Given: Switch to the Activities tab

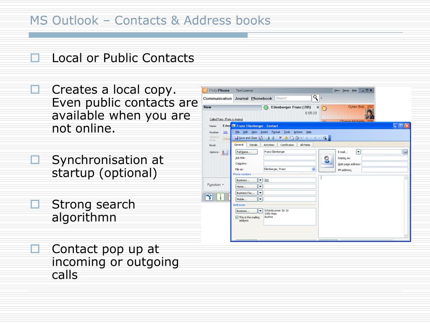Looking at the screenshot, I should (269, 145).
